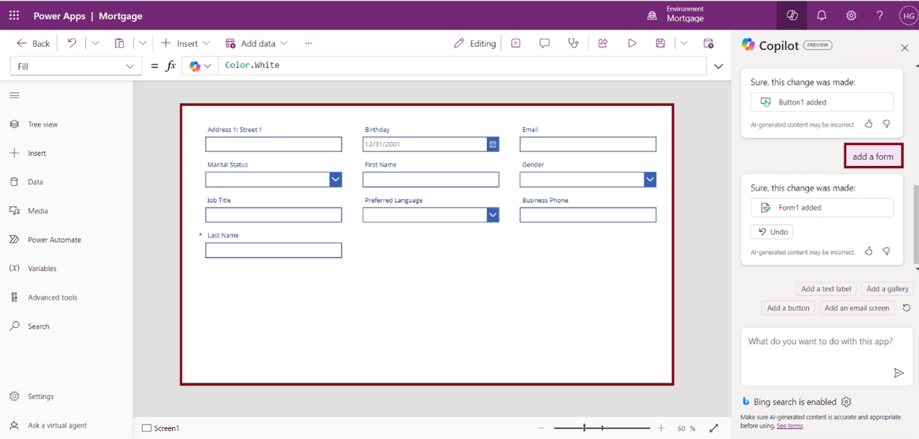Click the zoom slider handle
Image resolution: width=919 pixels, height=439 pixels.
coord(584,428)
